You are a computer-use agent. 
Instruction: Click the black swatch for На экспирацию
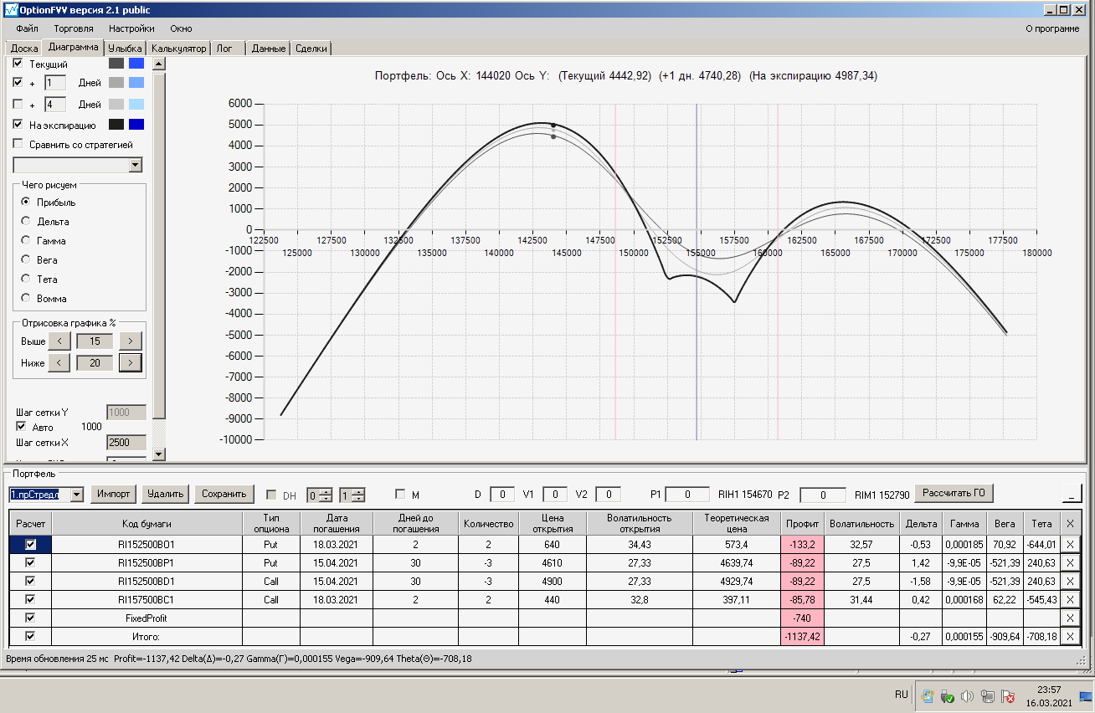pos(116,125)
